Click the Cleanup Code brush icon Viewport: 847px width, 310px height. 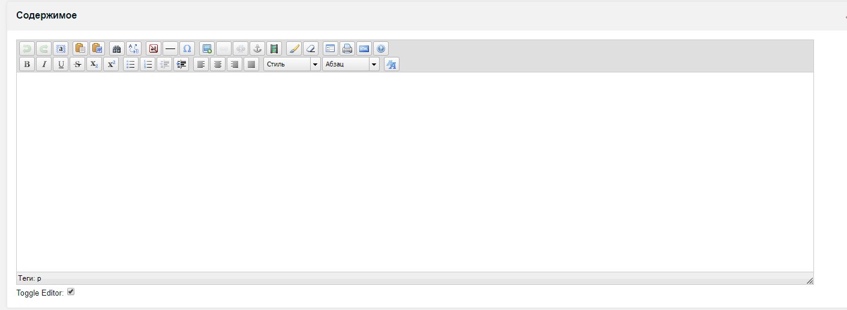click(294, 48)
